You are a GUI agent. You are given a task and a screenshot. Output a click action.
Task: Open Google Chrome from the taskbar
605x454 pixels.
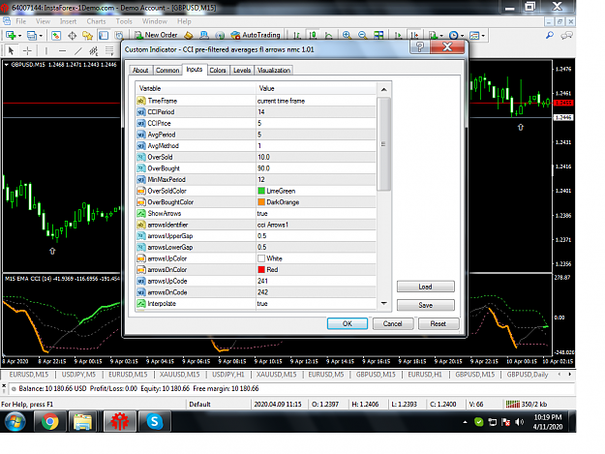click(49, 421)
